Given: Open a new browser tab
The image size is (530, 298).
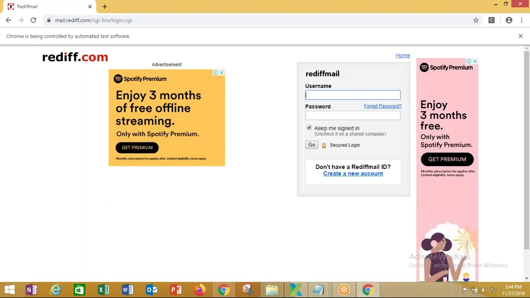Looking at the screenshot, I should (105, 7).
